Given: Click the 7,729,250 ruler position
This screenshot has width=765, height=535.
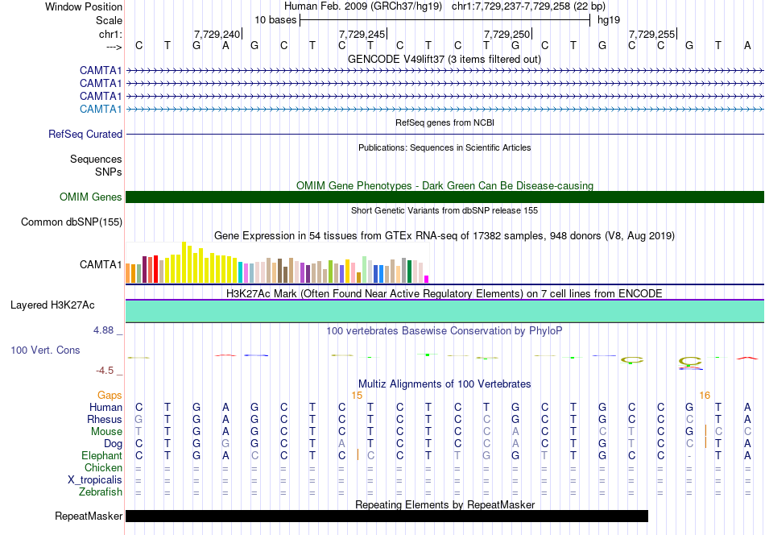Looking at the screenshot, I should point(507,34).
